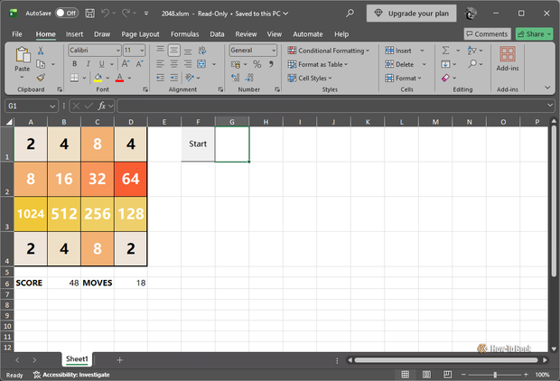Viewport: 560px width, 381px height.
Task: Click the Merge and Center icon
Action: pos(201,64)
